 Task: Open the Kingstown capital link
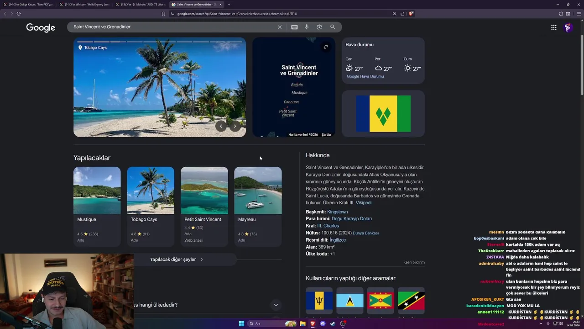click(337, 212)
